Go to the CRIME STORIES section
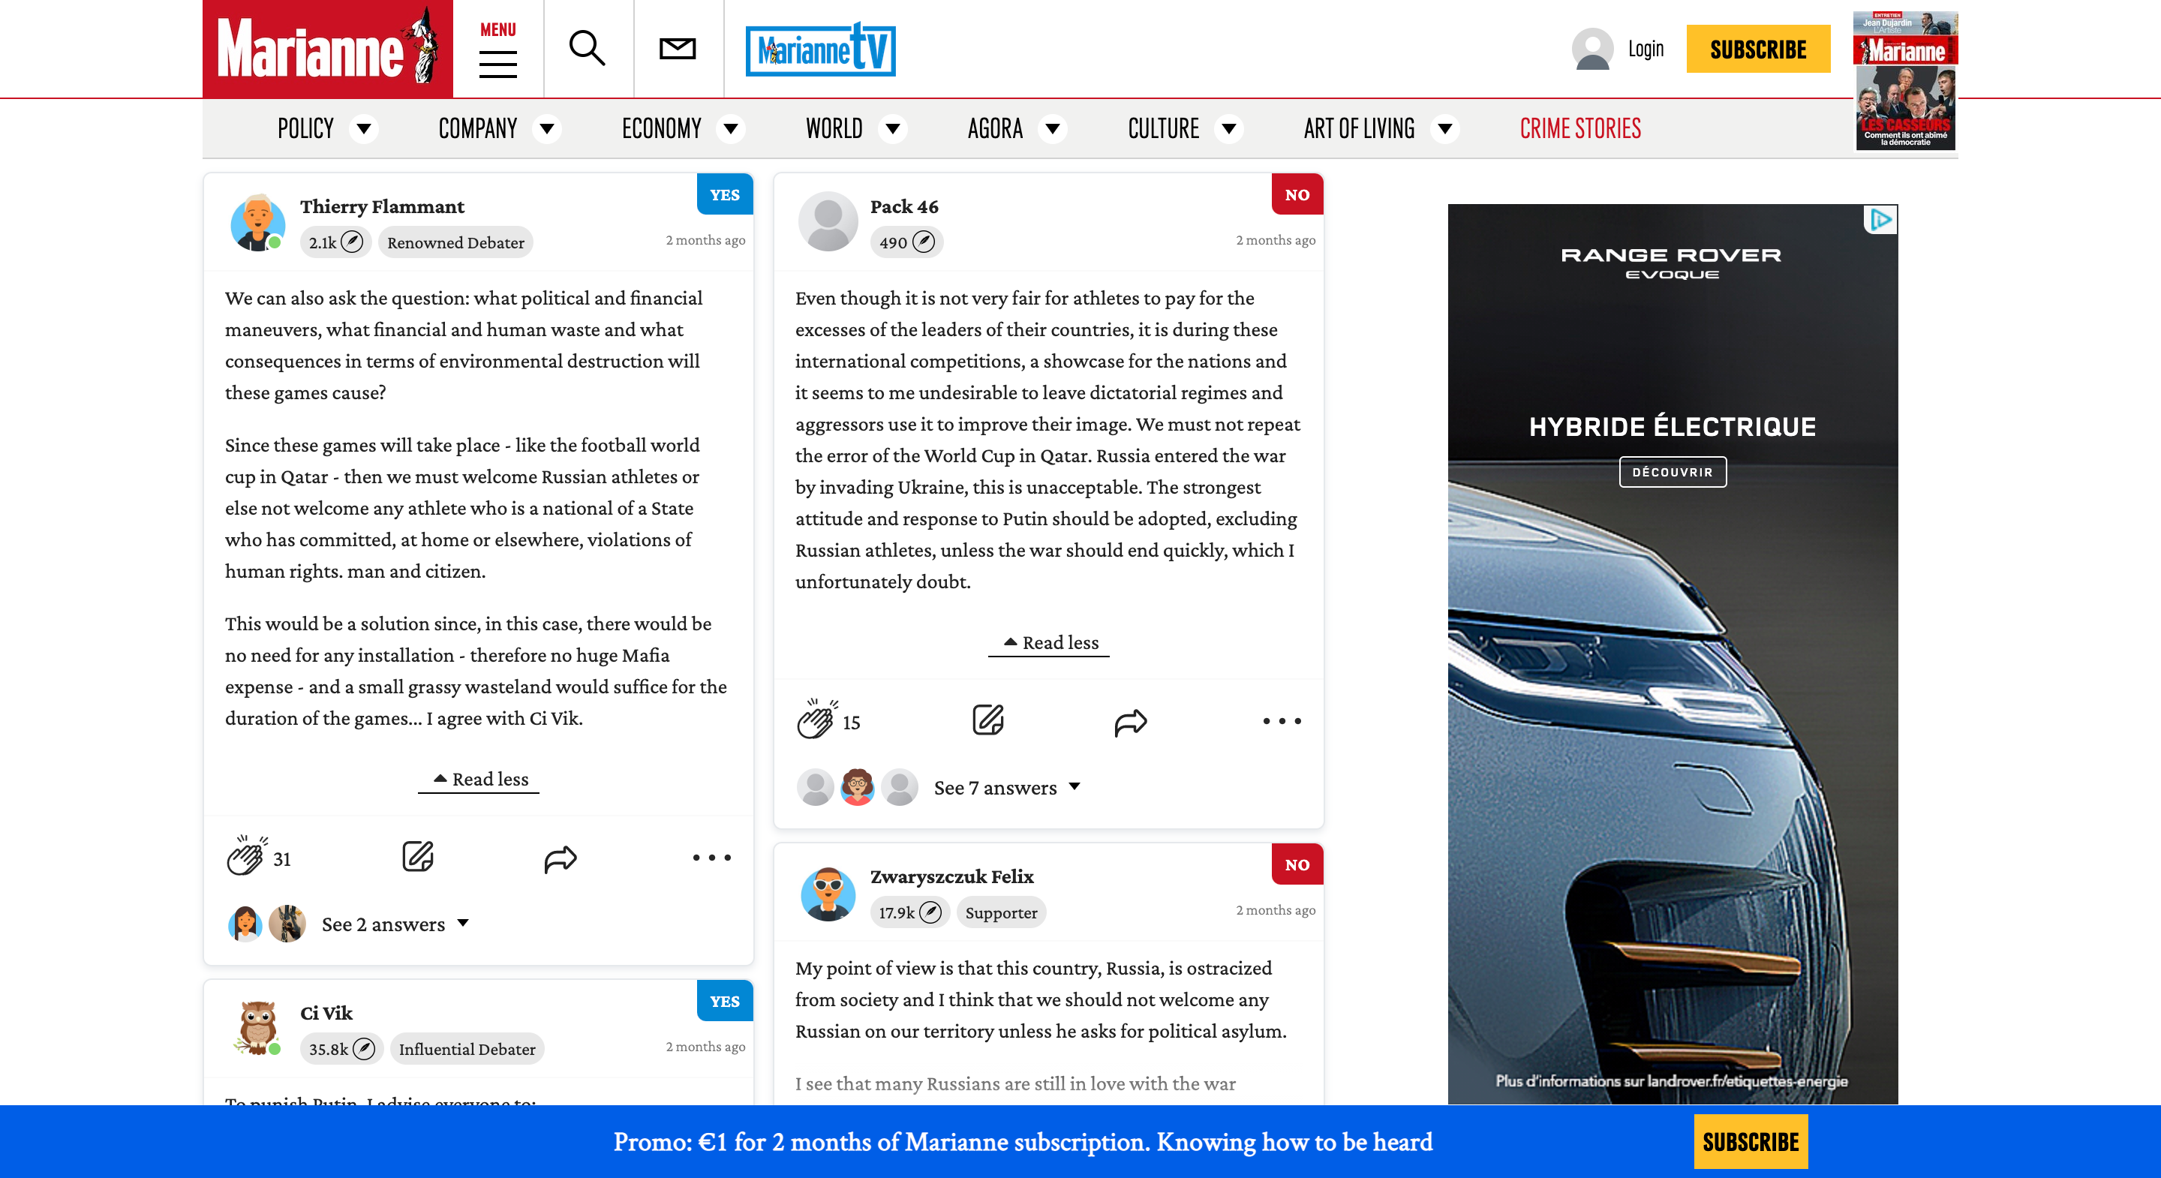Image resolution: width=2161 pixels, height=1178 pixels. (x=1579, y=128)
